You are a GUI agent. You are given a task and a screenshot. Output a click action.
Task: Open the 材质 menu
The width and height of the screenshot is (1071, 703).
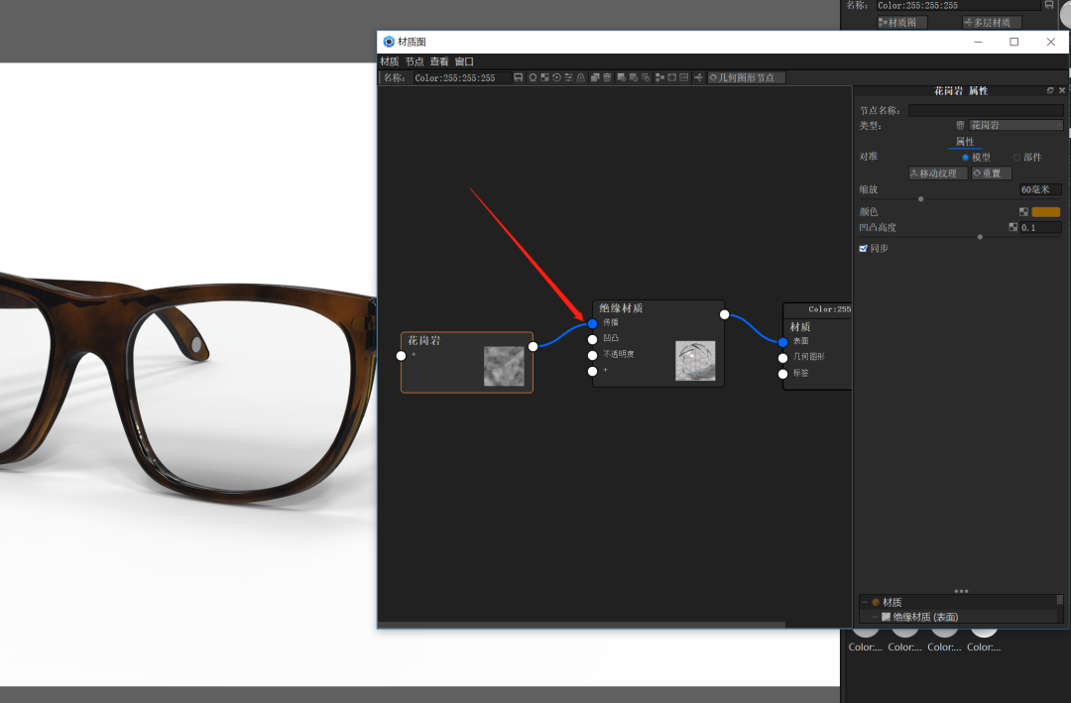390,61
